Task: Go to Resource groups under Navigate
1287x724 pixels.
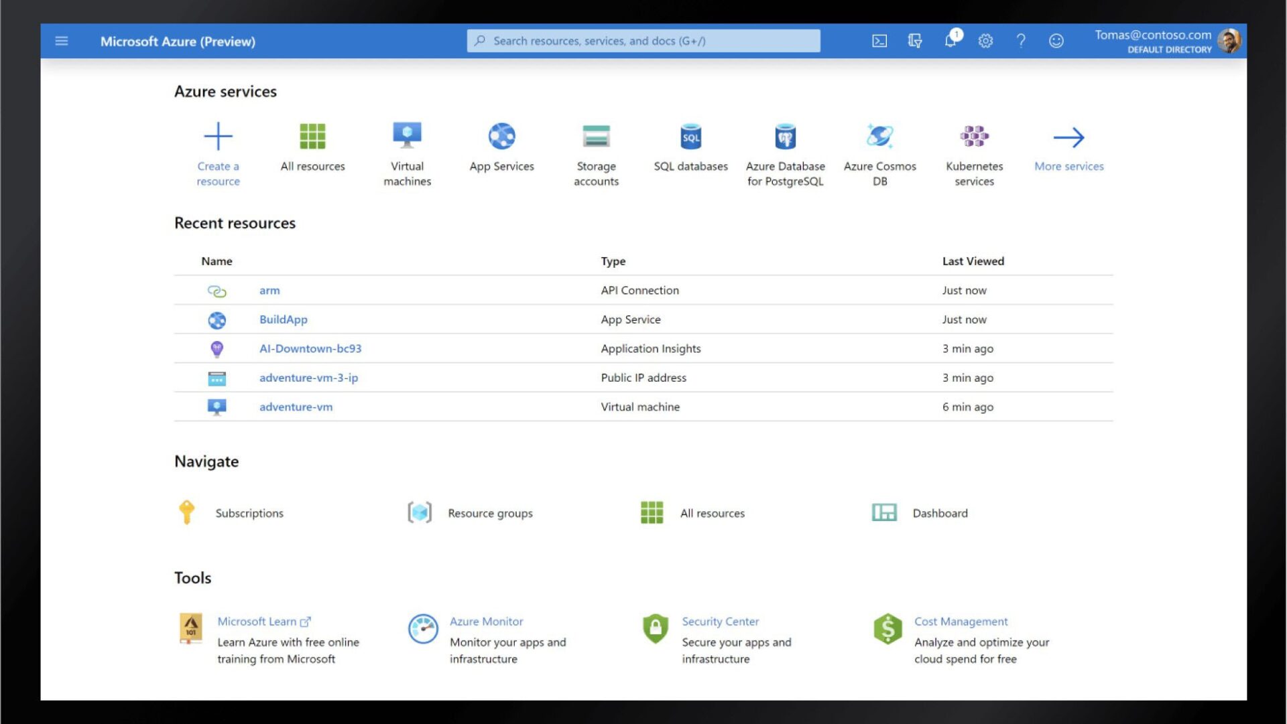Action: pyautogui.click(x=490, y=513)
